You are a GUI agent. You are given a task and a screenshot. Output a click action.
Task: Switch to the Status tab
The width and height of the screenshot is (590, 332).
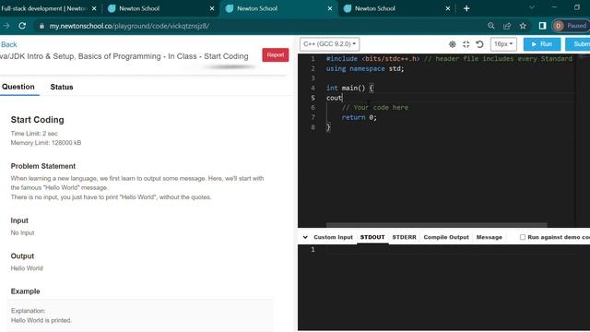tap(62, 87)
